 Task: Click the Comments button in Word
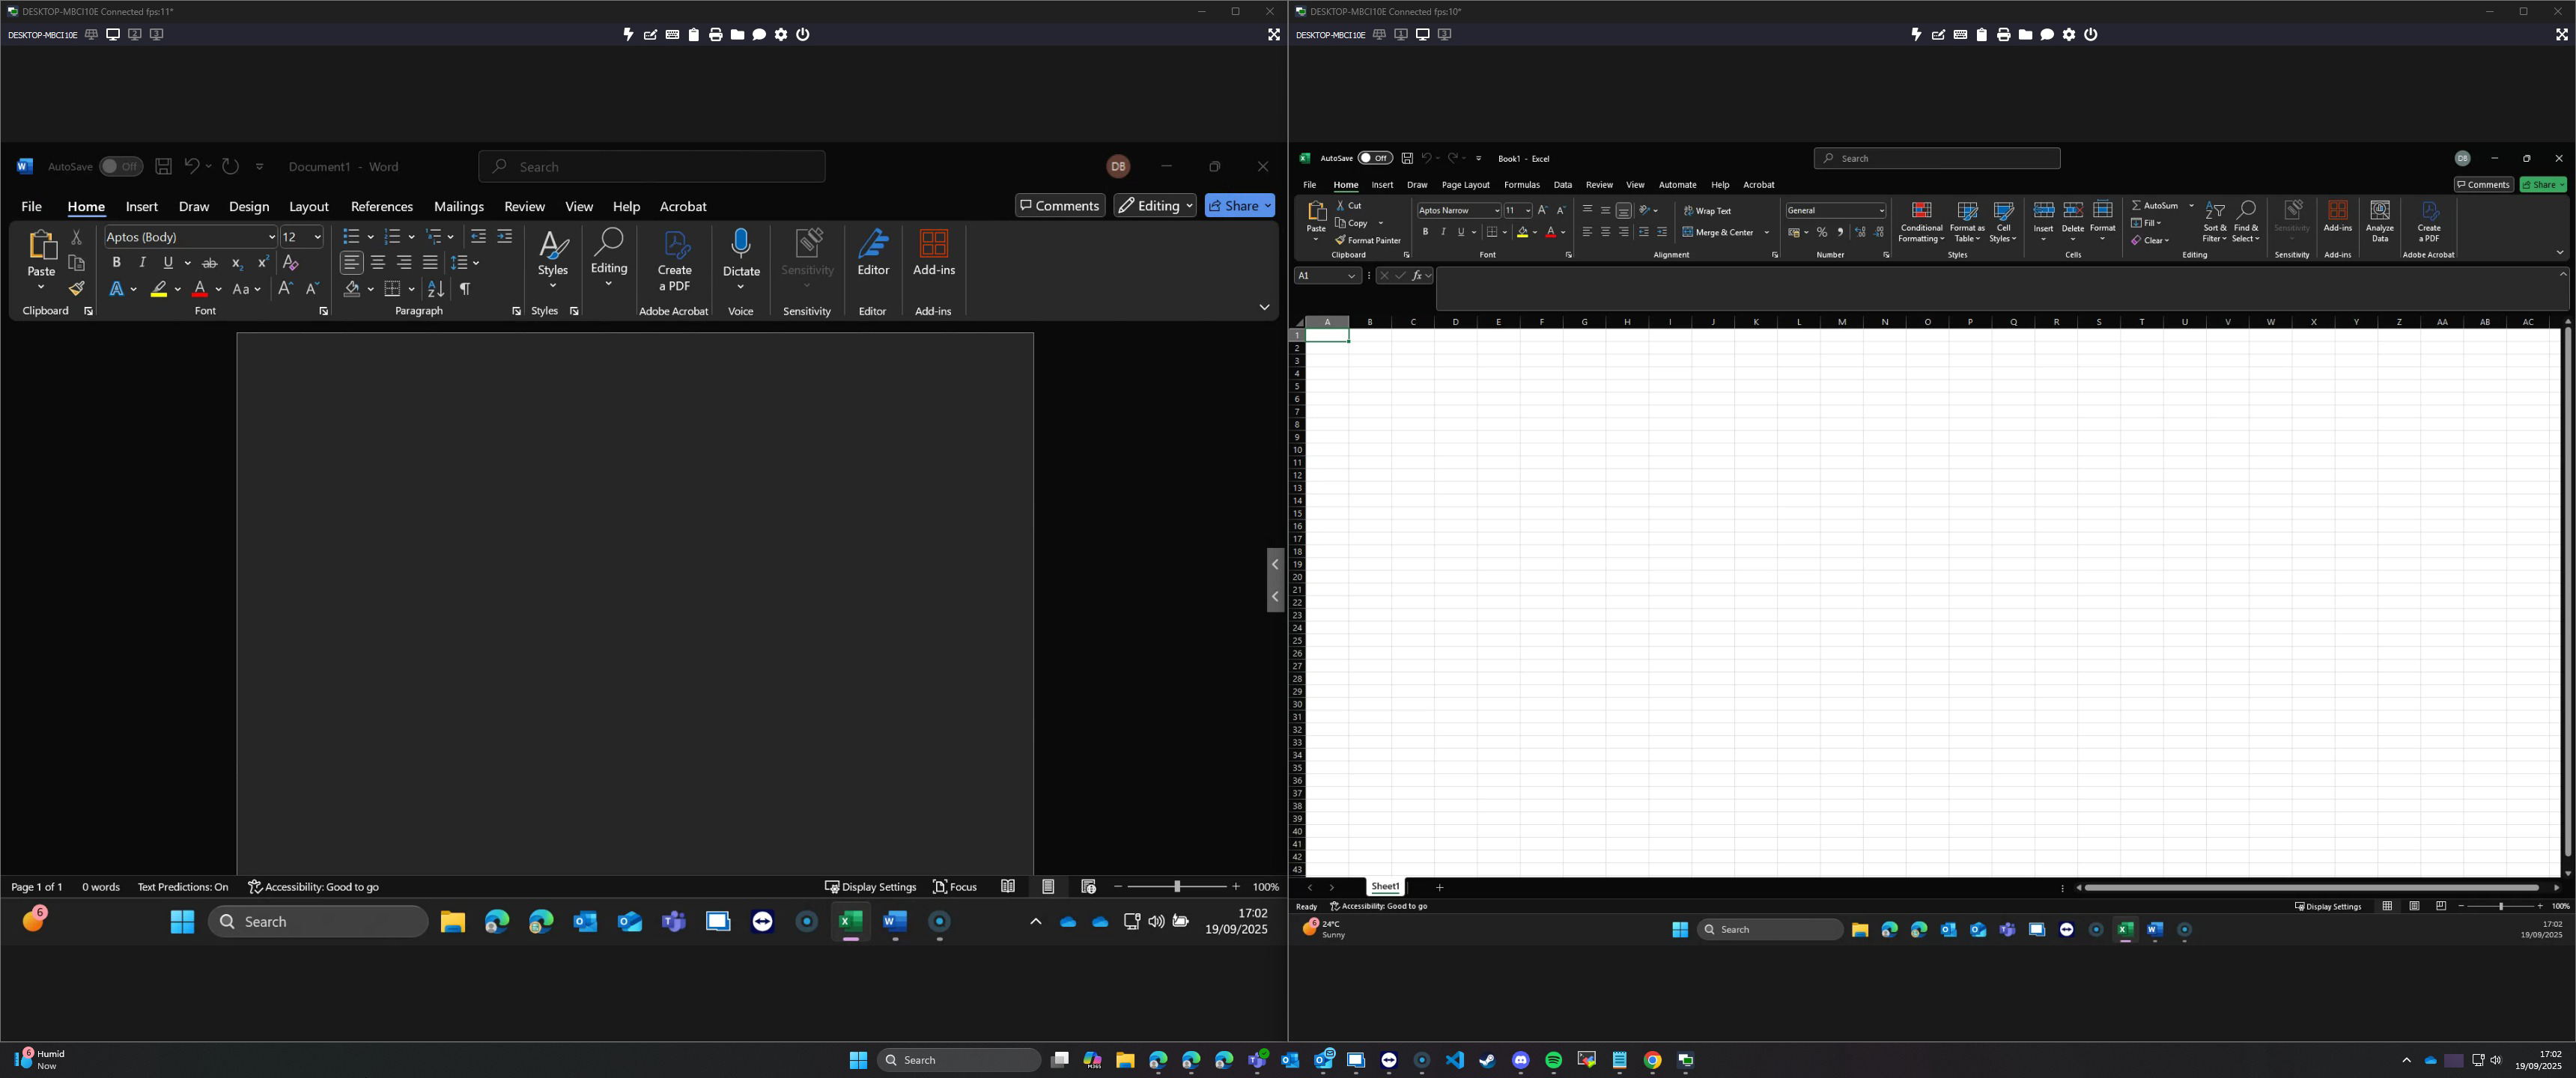(x=1060, y=206)
